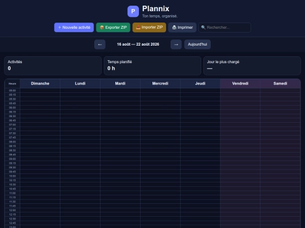
Task: Select the Jeudi column header
Action: coord(200,83)
